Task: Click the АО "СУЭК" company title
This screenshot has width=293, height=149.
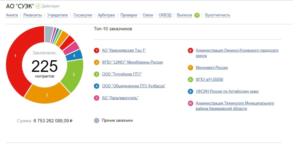Action: (20, 6)
